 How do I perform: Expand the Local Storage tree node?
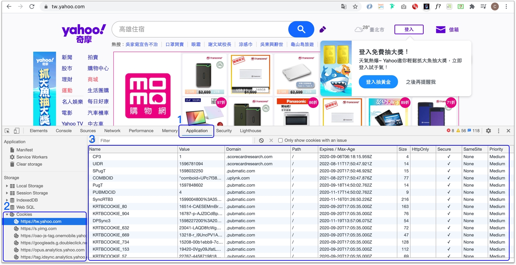pyautogui.click(x=7, y=186)
